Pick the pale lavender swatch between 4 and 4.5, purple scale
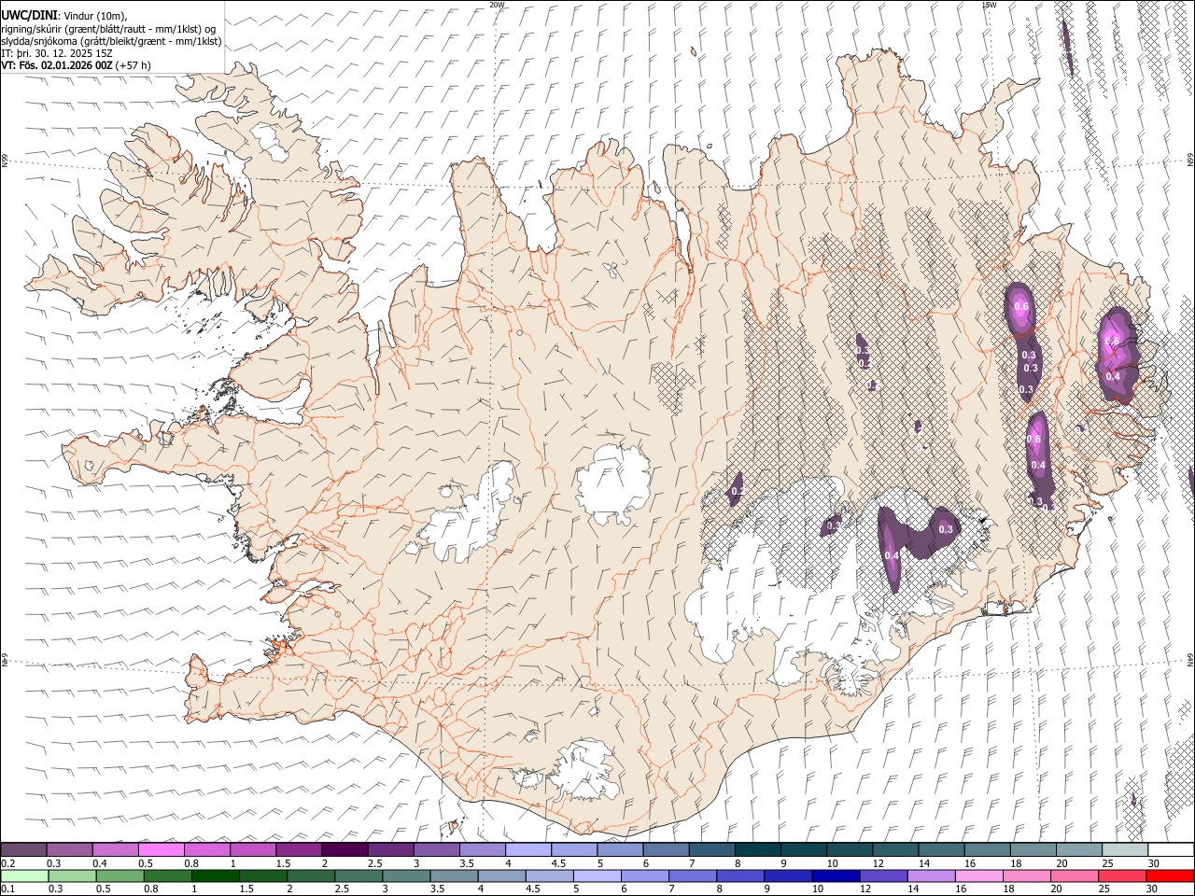This screenshot has height=896, width=1195. point(528,850)
